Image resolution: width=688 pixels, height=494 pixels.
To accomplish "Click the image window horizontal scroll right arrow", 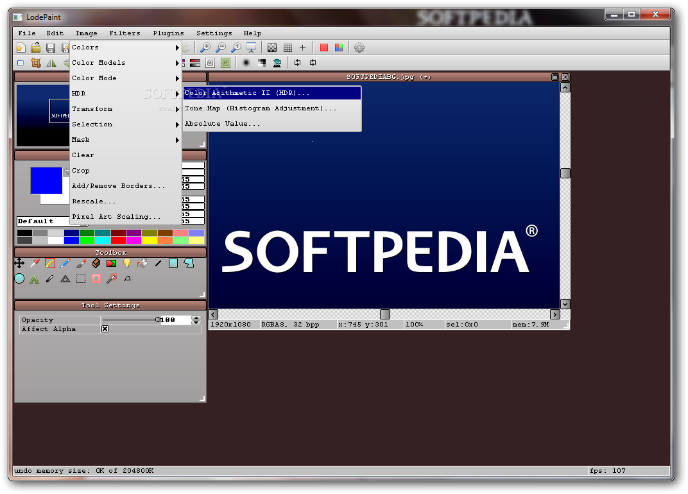I will tap(555, 314).
